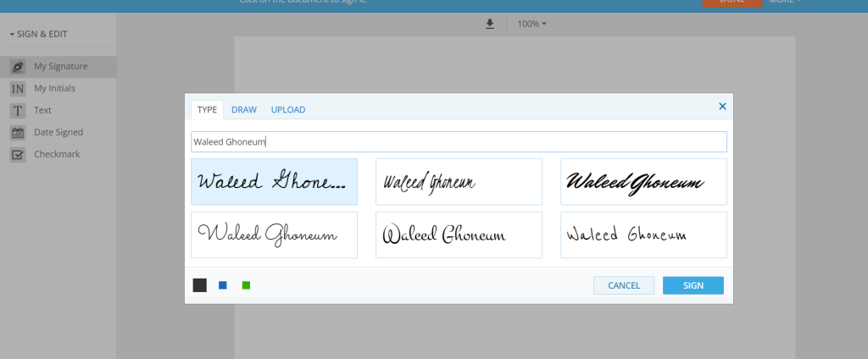Click the signature name input field
The width and height of the screenshot is (868, 359).
click(459, 141)
